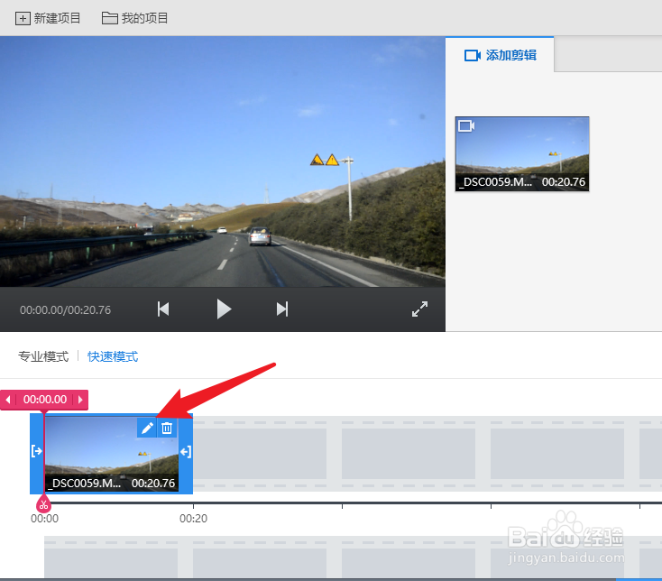This screenshot has height=581, width=662.
Task: Click the scissors split marker on timeline
Action: [x=43, y=504]
